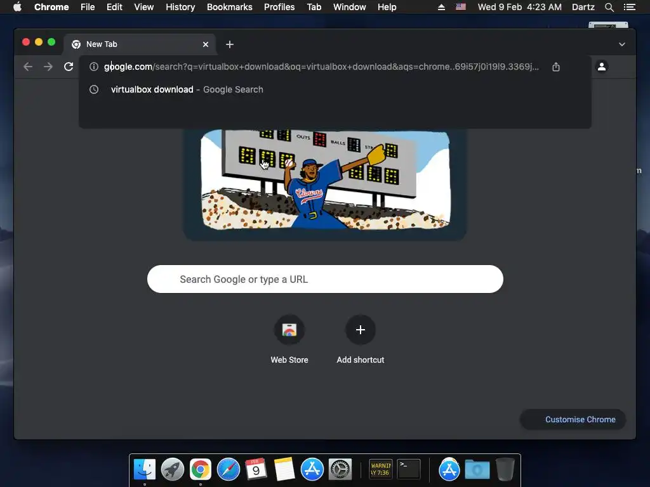This screenshot has width=650, height=487.
Task: Focus the Search Google or type a URL box
Action: pyautogui.click(x=325, y=279)
